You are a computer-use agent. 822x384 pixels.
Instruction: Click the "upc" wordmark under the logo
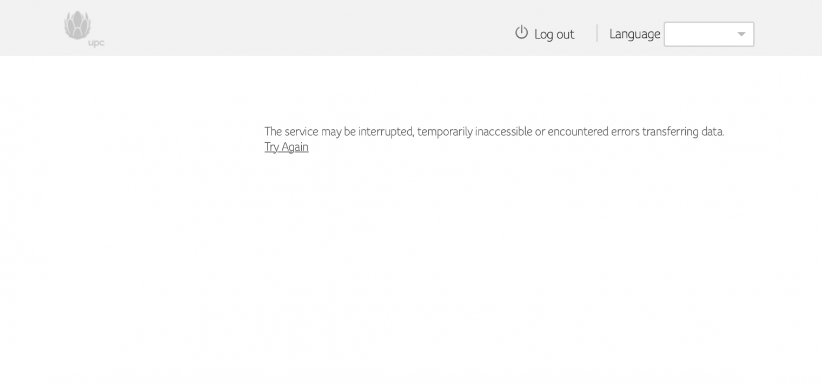pyautogui.click(x=96, y=43)
